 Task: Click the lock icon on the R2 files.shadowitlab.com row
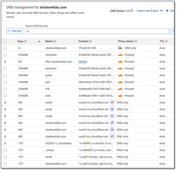click(x=5, y=62)
